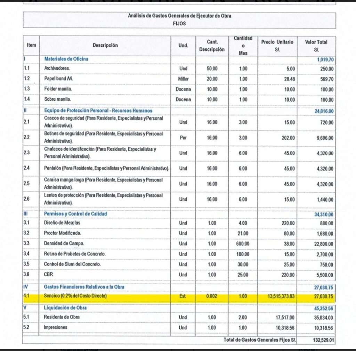Select the Densidad de Campo quantity 600.00
The image size is (356, 351).
[x=243, y=244]
